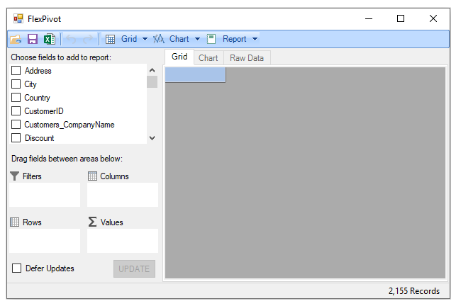Enable the Defer Updates checkbox
This screenshot has width=456, height=306.
pos(17,268)
